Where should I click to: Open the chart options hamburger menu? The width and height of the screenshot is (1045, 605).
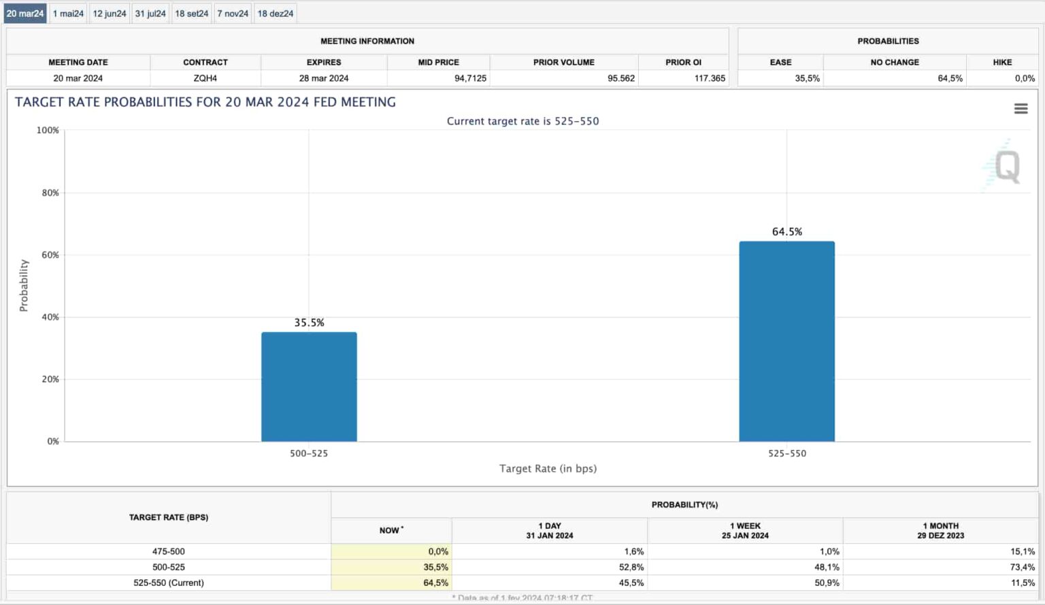(1021, 107)
